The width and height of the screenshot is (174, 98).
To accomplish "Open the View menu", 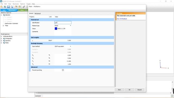I will coord(10,4).
